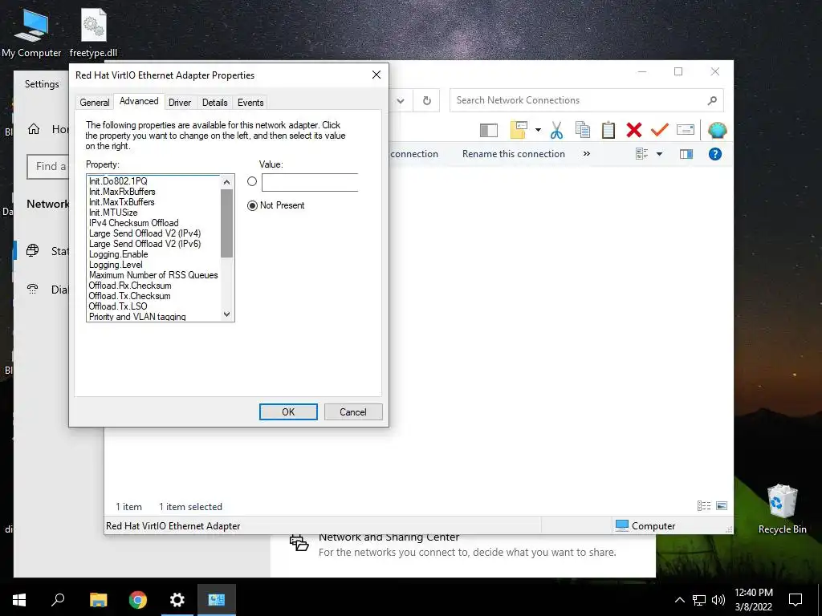
Task: Launch Chrome from the taskbar
Action: (138, 600)
